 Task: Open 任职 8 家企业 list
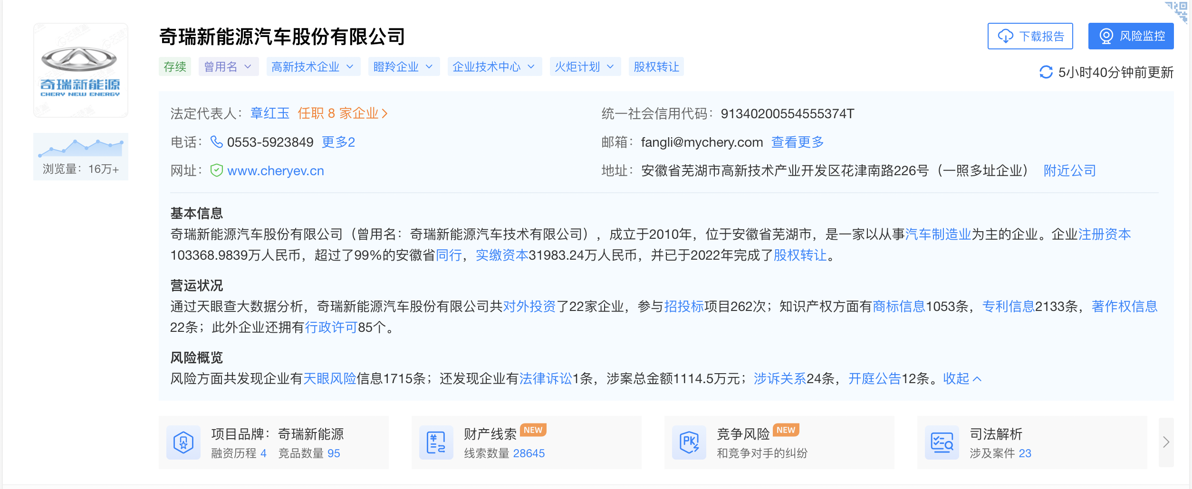pos(343,113)
